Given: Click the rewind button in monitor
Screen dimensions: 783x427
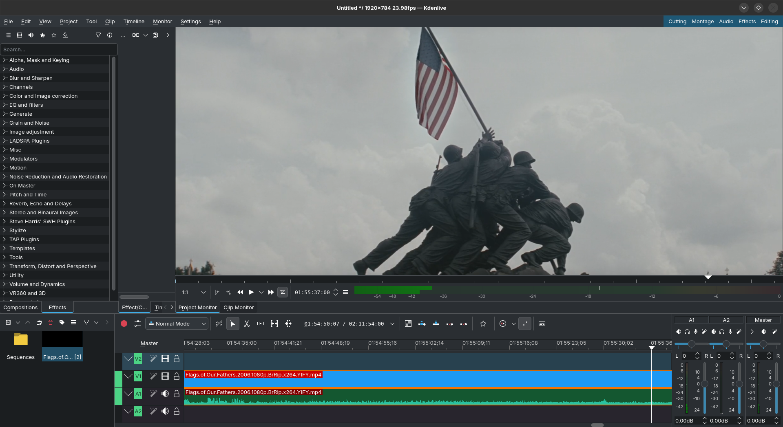Looking at the screenshot, I should pyautogui.click(x=240, y=292).
